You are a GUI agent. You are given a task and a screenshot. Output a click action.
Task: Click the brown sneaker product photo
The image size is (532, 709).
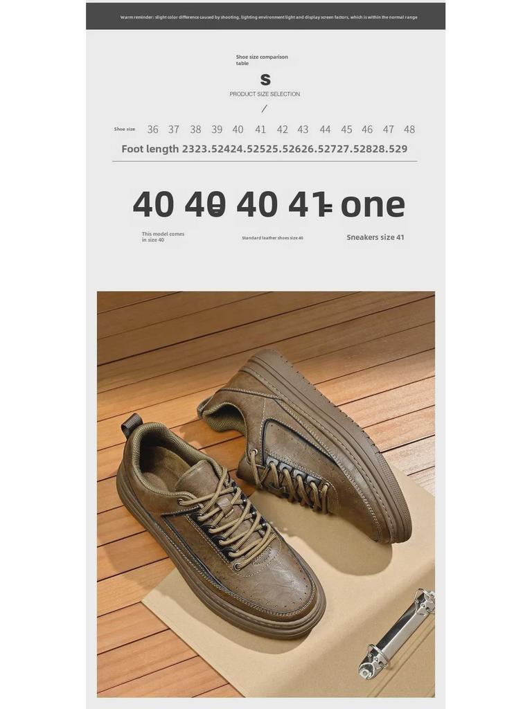(265, 494)
